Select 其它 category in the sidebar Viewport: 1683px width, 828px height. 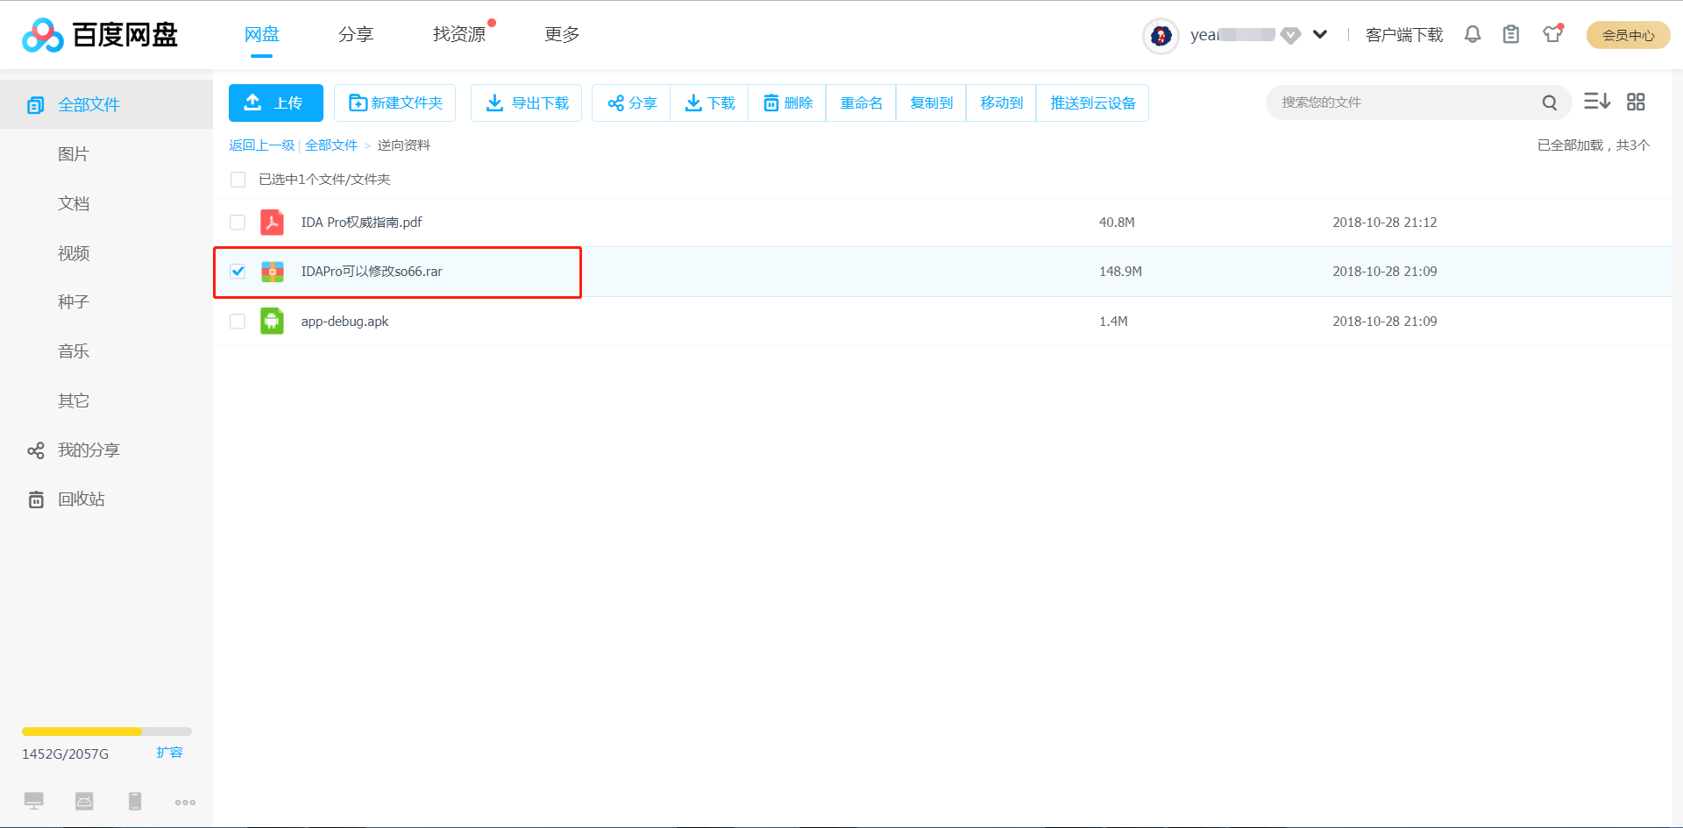74,401
